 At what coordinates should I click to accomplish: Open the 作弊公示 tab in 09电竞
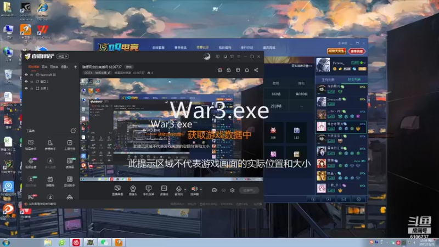point(202,47)
